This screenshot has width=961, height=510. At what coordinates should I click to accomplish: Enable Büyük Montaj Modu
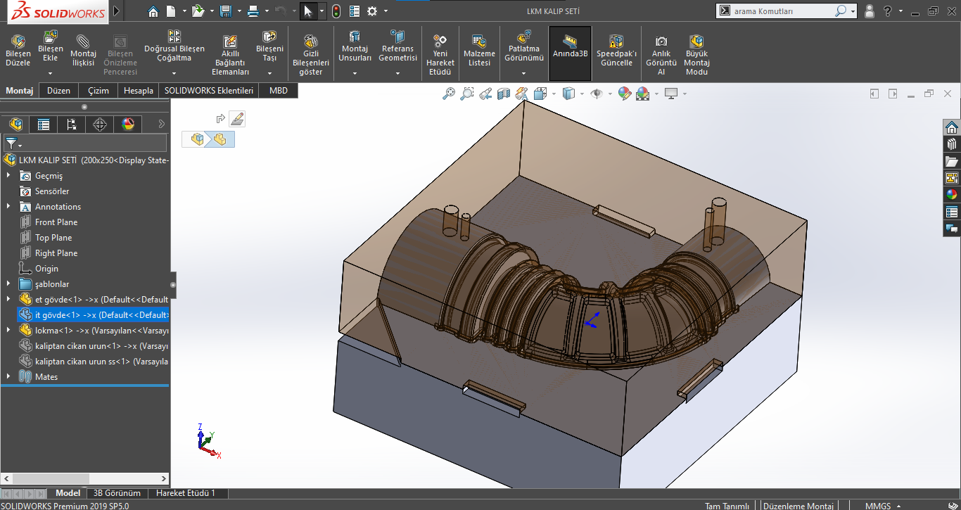pyautogui.click(x=696, y=56)
